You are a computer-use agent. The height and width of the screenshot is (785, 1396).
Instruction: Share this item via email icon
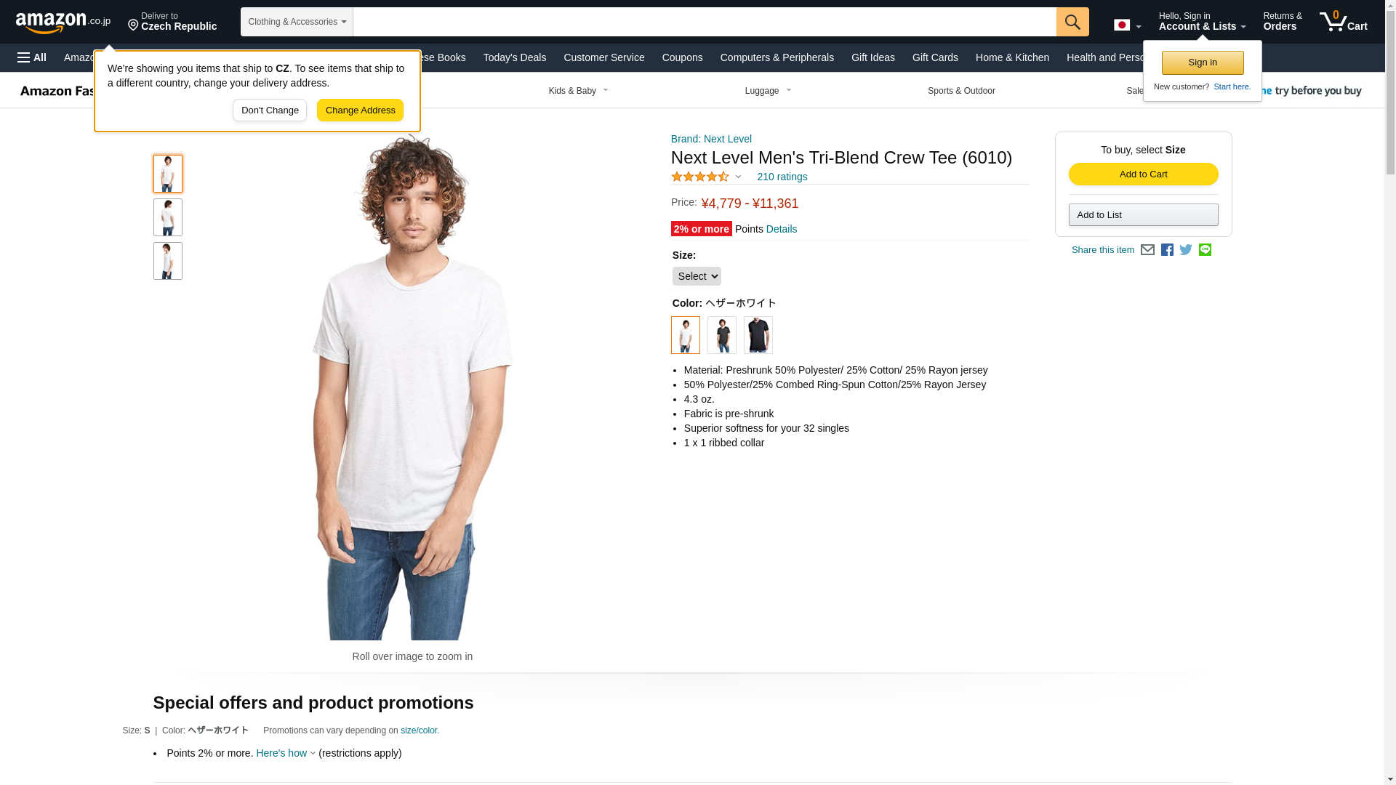tap(1147, 250)
